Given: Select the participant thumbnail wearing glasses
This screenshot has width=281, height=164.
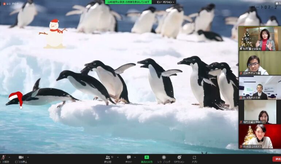Looking at the screenshot, I should (259, 63).
